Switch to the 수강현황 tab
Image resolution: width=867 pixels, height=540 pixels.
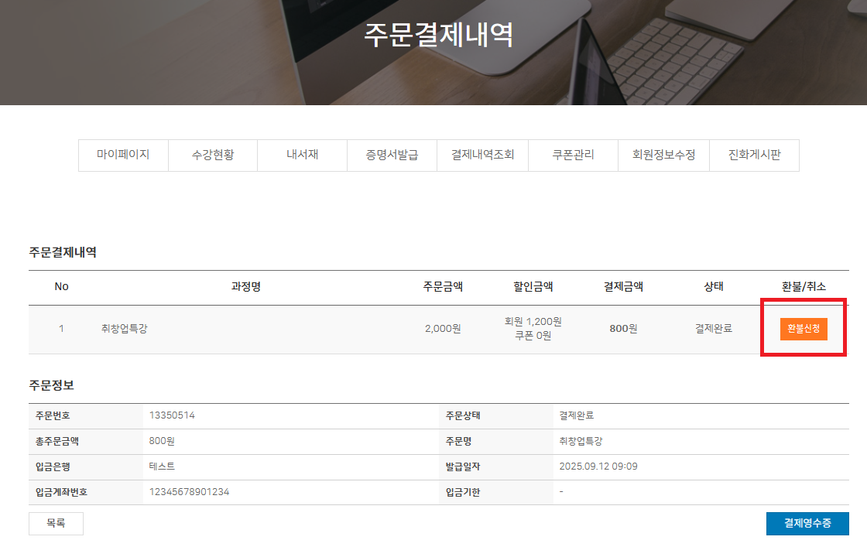point(213,155)
